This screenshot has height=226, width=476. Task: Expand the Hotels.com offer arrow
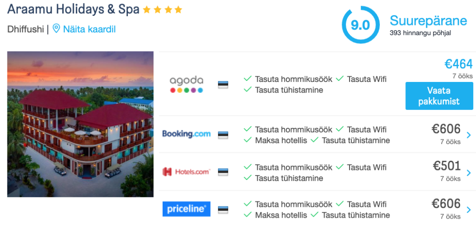click(469, 173)
